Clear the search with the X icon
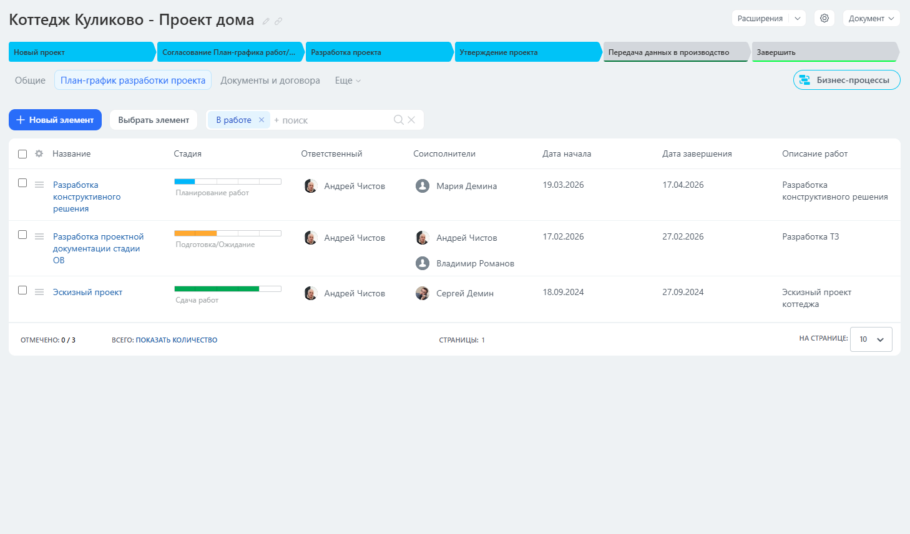910x534 pixels. tap(411, 120)
